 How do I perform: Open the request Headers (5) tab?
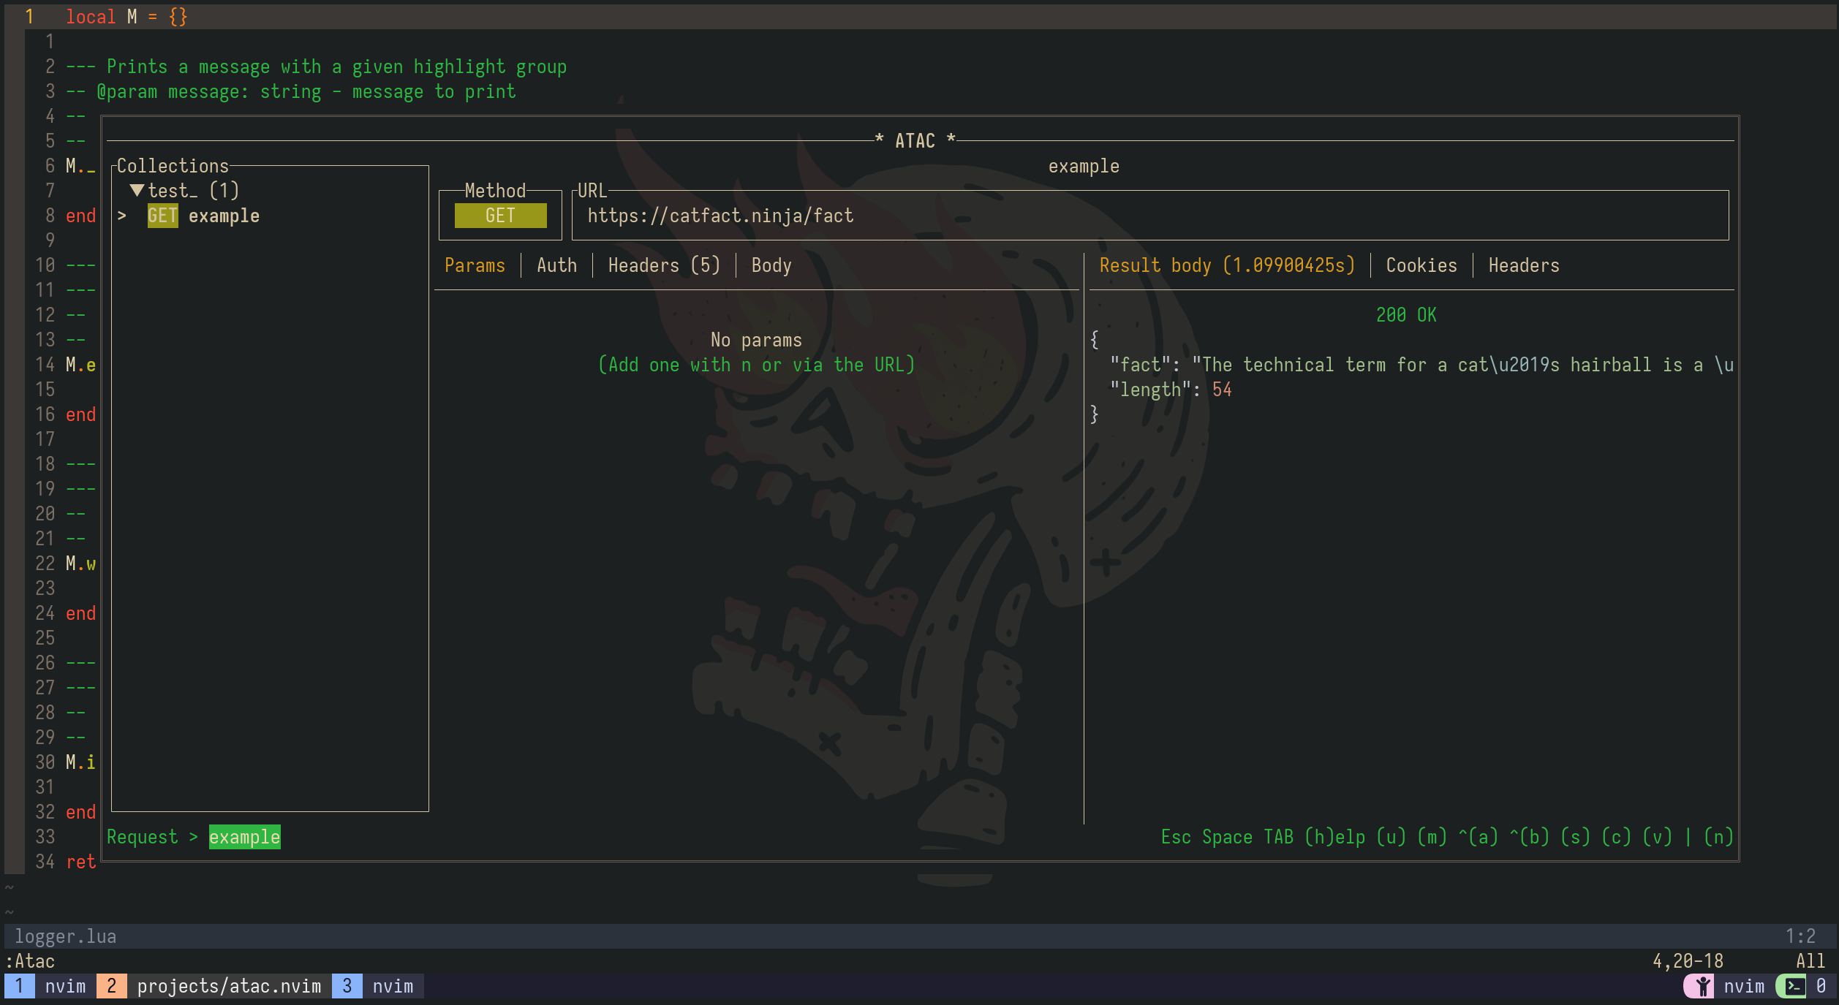[x=665, y=265]
